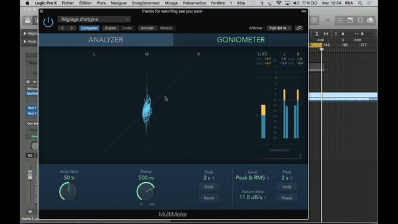Click the Wi-Fi menu bar icon

pyautogui.click(x=279, y=3)
